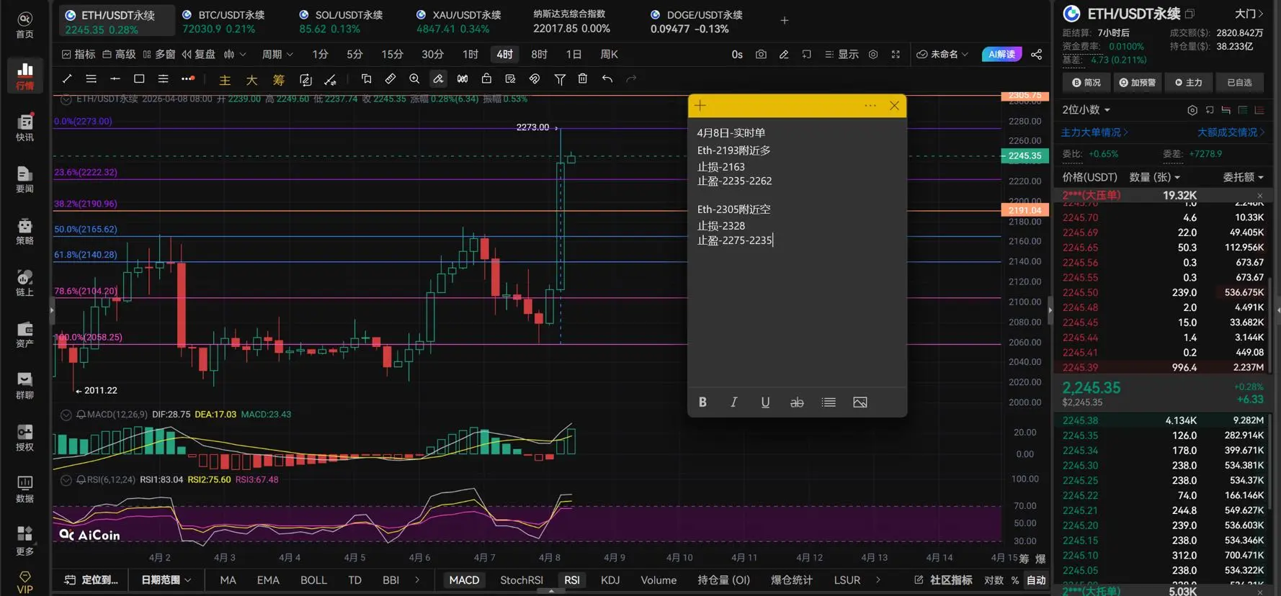The height and width of the screenshot is (596, 1281).
Task: Open the 2位小数 precision dropdown
Action: pyautogui.click(x=1086, y=110)
